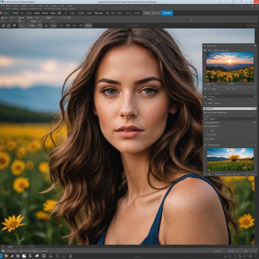This screenshot has height=259, width=259.
Task: Open the white folder icon on the taskbar
Action: point(24,256)
